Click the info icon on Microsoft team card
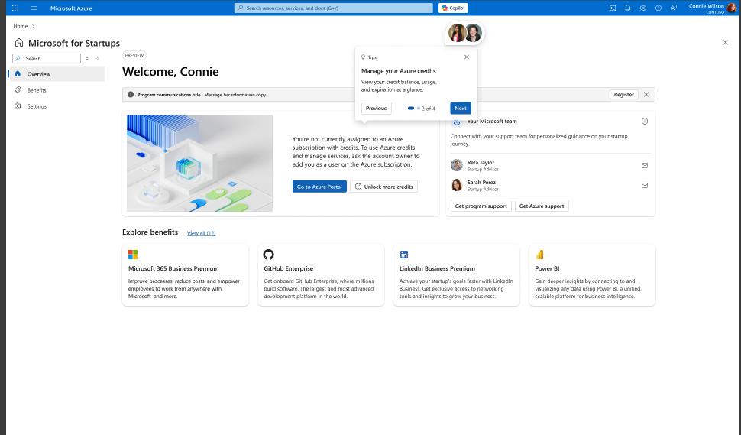Viewport: 741px width, 435px height. [x=645, y=122]
